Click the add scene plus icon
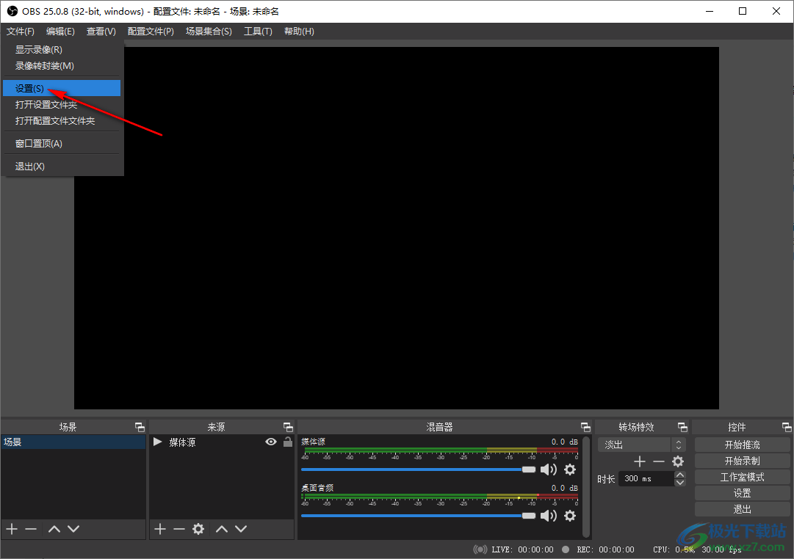This screenshot has height=559, width=794. point(12,529)
